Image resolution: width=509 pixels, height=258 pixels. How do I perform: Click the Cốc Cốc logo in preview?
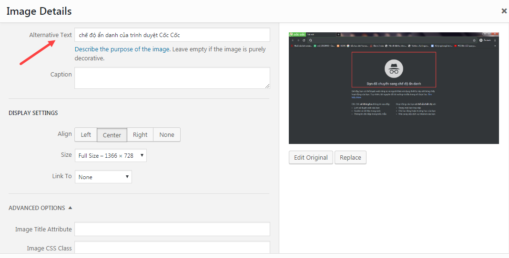297,35
